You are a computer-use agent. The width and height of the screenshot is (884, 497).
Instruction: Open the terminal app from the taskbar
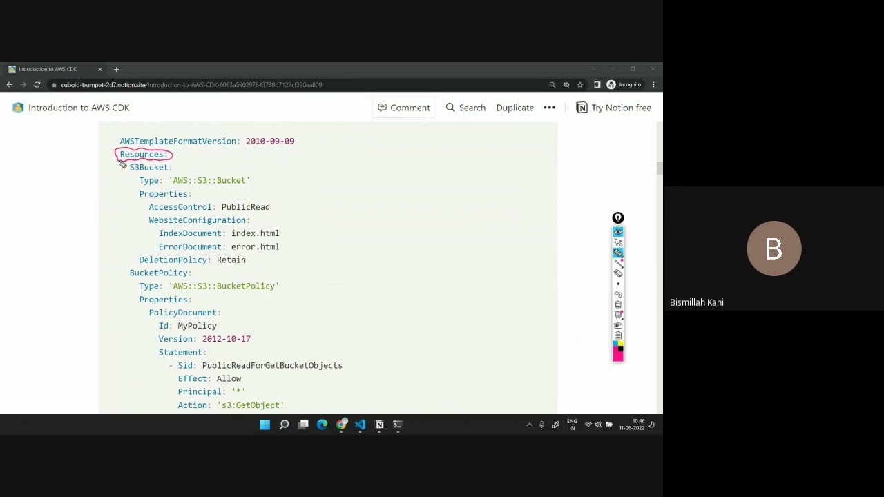point(398,425)
